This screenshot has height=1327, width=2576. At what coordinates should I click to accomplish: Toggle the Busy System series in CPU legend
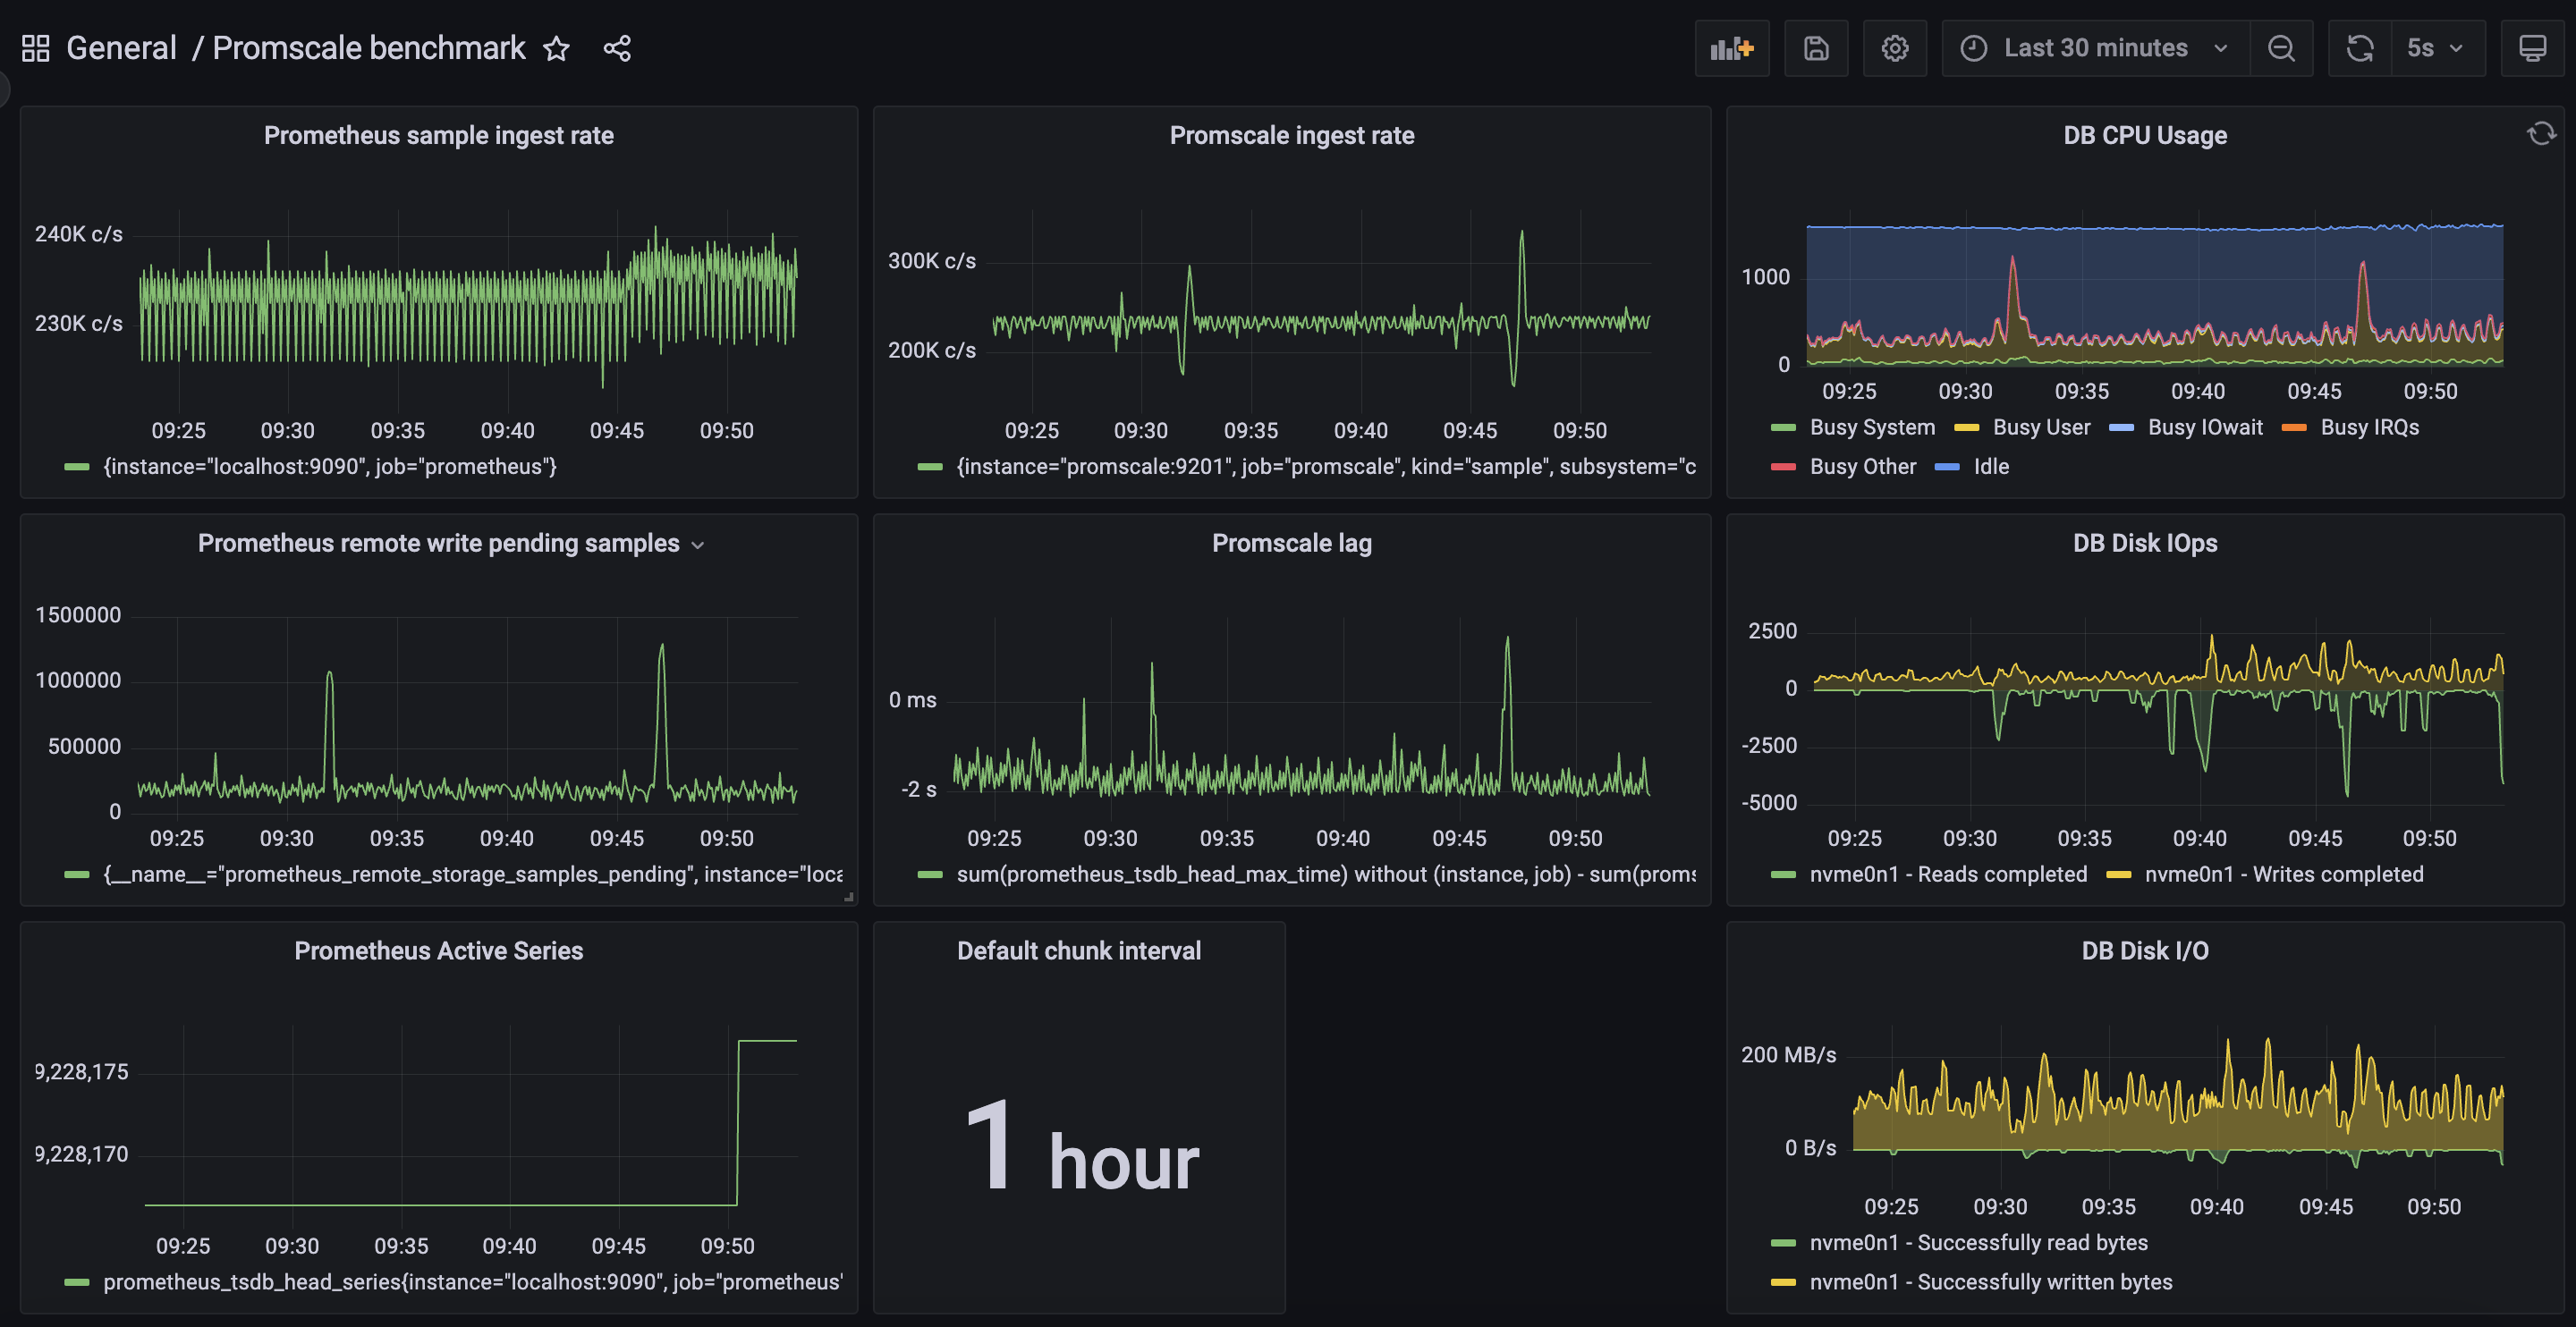coord(1871,427)
